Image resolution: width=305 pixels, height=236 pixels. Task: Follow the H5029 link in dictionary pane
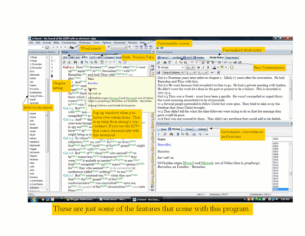pyautogui.click(x=207, y=163)
